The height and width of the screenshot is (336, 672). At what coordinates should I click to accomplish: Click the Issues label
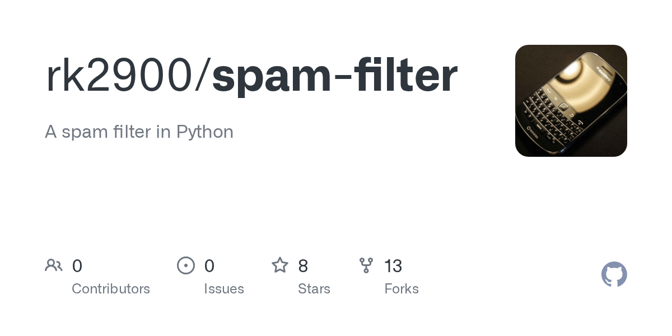(224, 289)
